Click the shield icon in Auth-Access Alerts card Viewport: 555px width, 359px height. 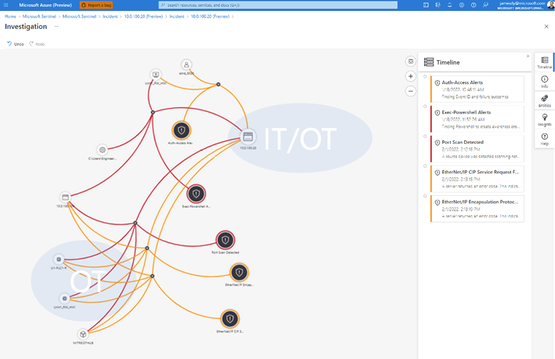[438, 82]
